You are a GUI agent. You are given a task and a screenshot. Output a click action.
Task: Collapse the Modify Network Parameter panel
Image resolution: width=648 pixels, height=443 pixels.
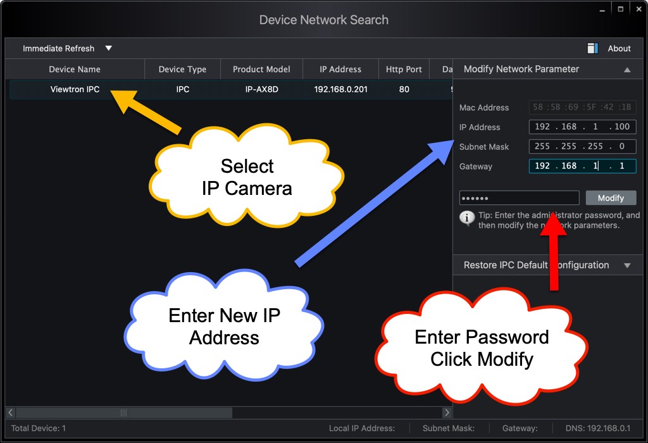626,70
